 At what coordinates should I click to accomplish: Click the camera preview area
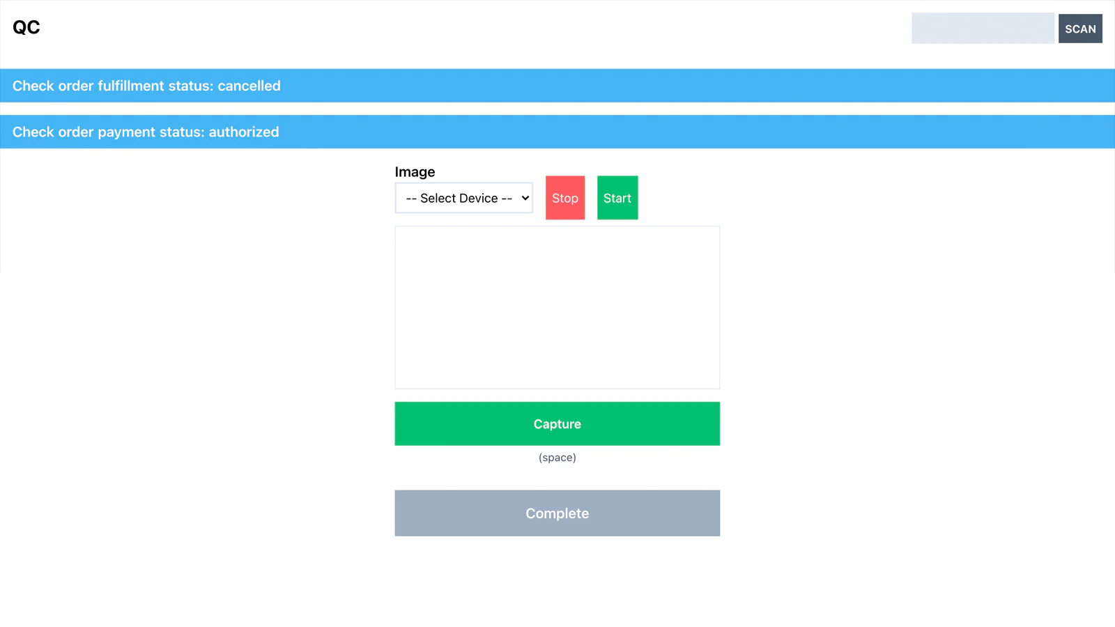[557, 307]
